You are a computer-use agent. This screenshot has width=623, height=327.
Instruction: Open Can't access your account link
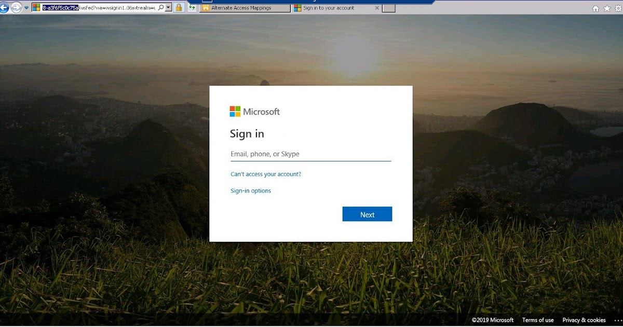(x=265, y=174)
